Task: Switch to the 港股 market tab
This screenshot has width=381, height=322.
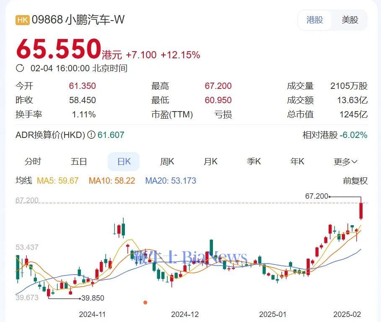Action: 315,20
